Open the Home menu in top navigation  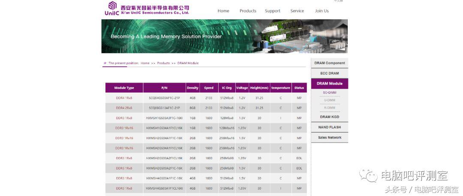coord(223,11)
